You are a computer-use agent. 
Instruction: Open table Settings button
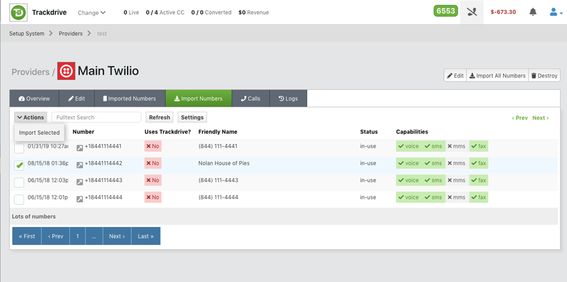(192, 117)
